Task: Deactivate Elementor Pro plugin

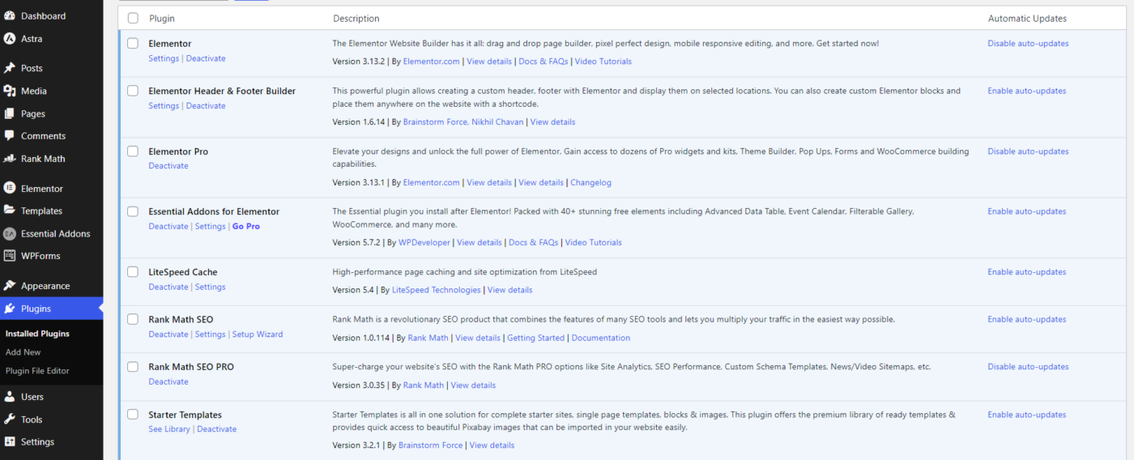Action: 168,166
